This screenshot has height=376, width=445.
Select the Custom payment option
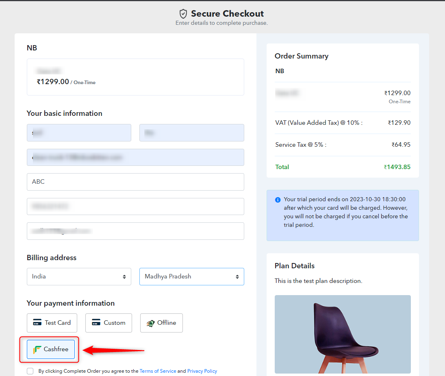109,323
